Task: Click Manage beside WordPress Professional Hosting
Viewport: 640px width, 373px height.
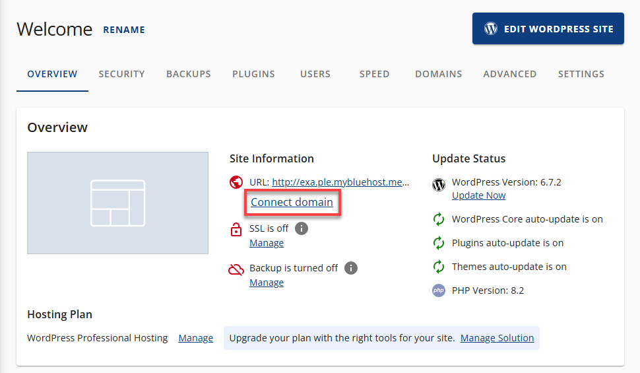Action: click(x=195, y=338)
